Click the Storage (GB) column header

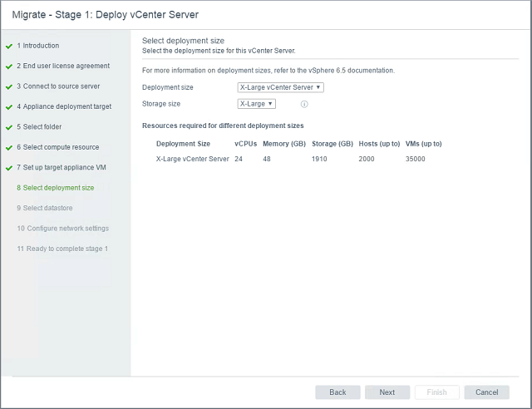[x=332, y=144]
